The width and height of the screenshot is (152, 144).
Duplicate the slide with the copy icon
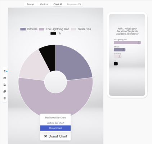click(5, 91)
